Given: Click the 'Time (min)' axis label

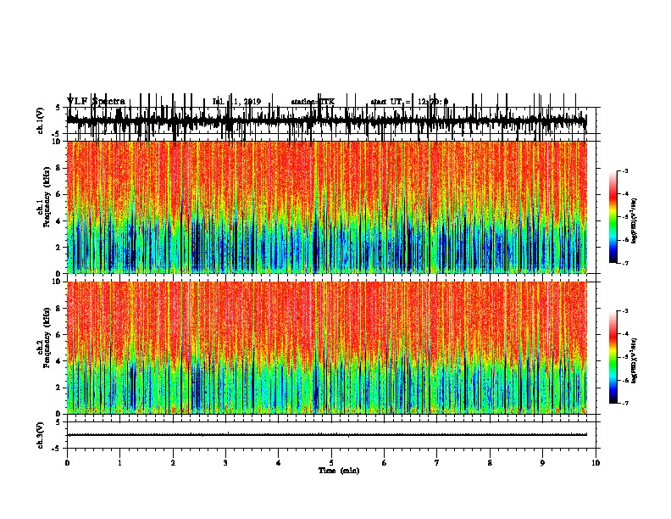Looking at the screenshot, I should coord(339,471).
